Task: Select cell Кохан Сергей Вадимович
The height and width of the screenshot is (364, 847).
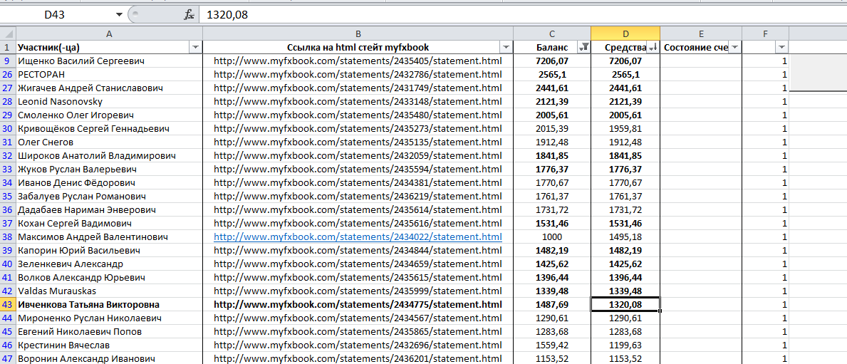Action: coord(110,223)
